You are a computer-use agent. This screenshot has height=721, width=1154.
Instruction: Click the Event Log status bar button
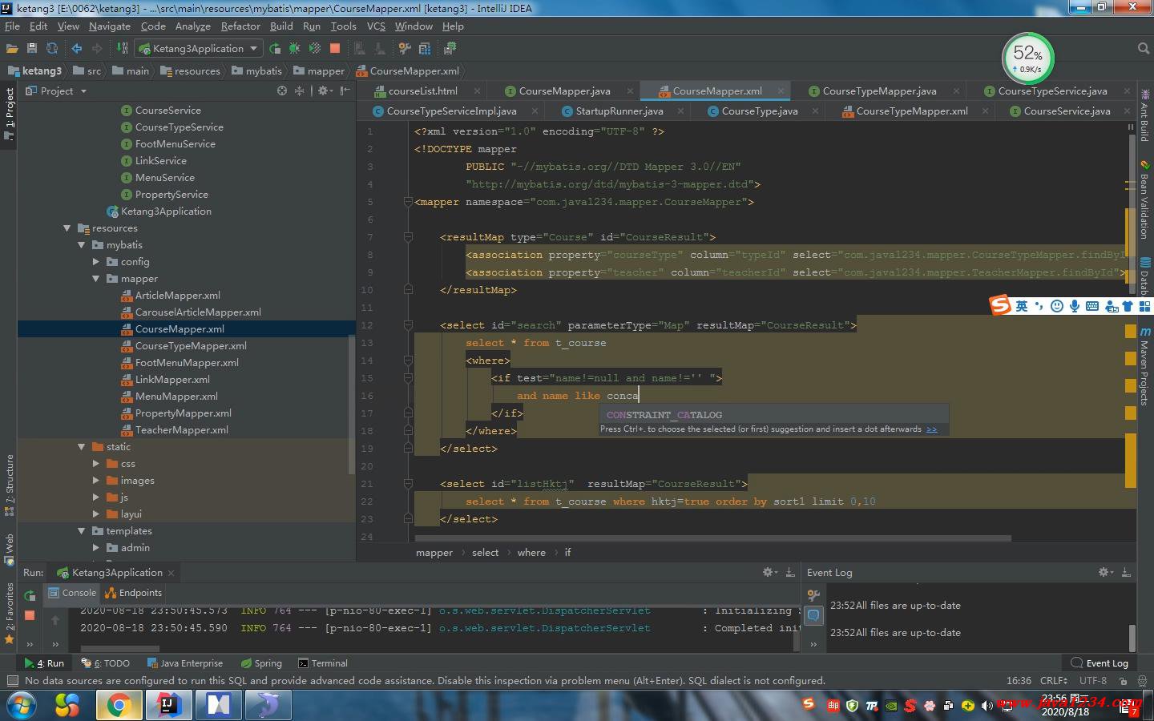tap(1100, 663)
